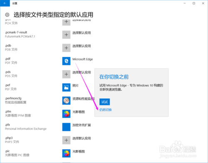Click the Photos app icon for .pef

point(66,88)
